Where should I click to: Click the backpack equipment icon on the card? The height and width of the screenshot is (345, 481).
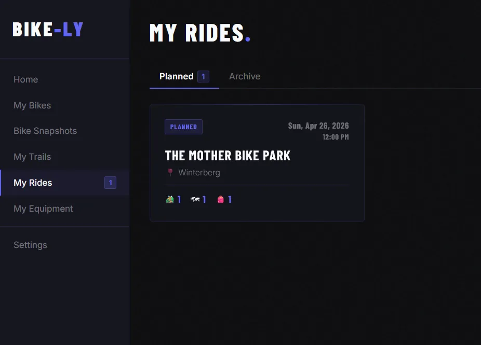[220, 199]
